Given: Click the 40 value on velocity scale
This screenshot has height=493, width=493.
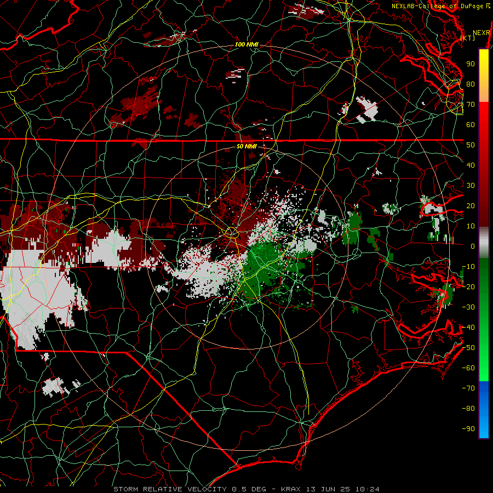Looking at the screenshot, I should [471, 165].
